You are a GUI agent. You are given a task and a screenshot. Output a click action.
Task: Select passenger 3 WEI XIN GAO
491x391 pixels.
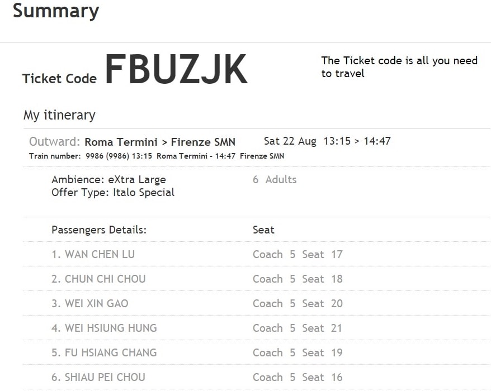[x=90, y=303]
